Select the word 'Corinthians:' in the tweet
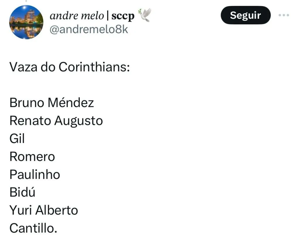This screenshot has height=249, width=300. click(94, 67)
